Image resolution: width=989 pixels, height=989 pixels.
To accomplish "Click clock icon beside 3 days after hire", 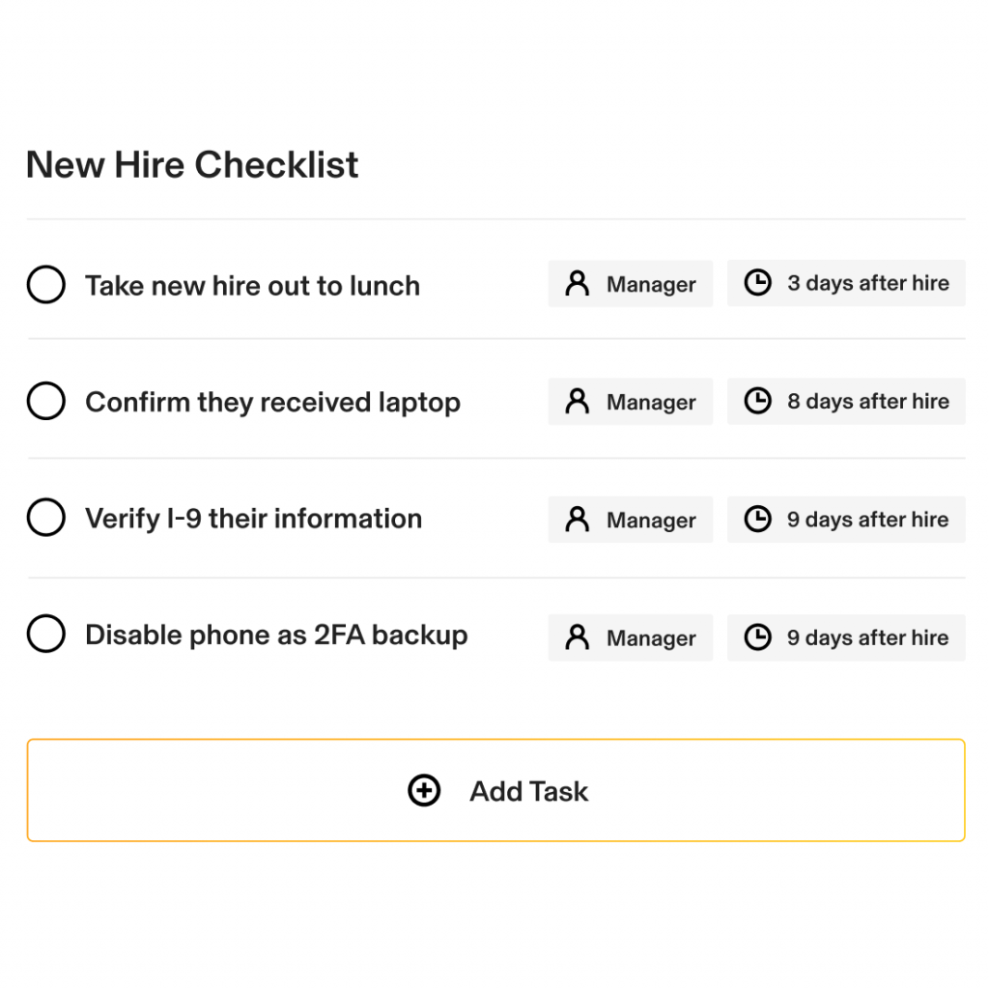I will pos(757,283).
